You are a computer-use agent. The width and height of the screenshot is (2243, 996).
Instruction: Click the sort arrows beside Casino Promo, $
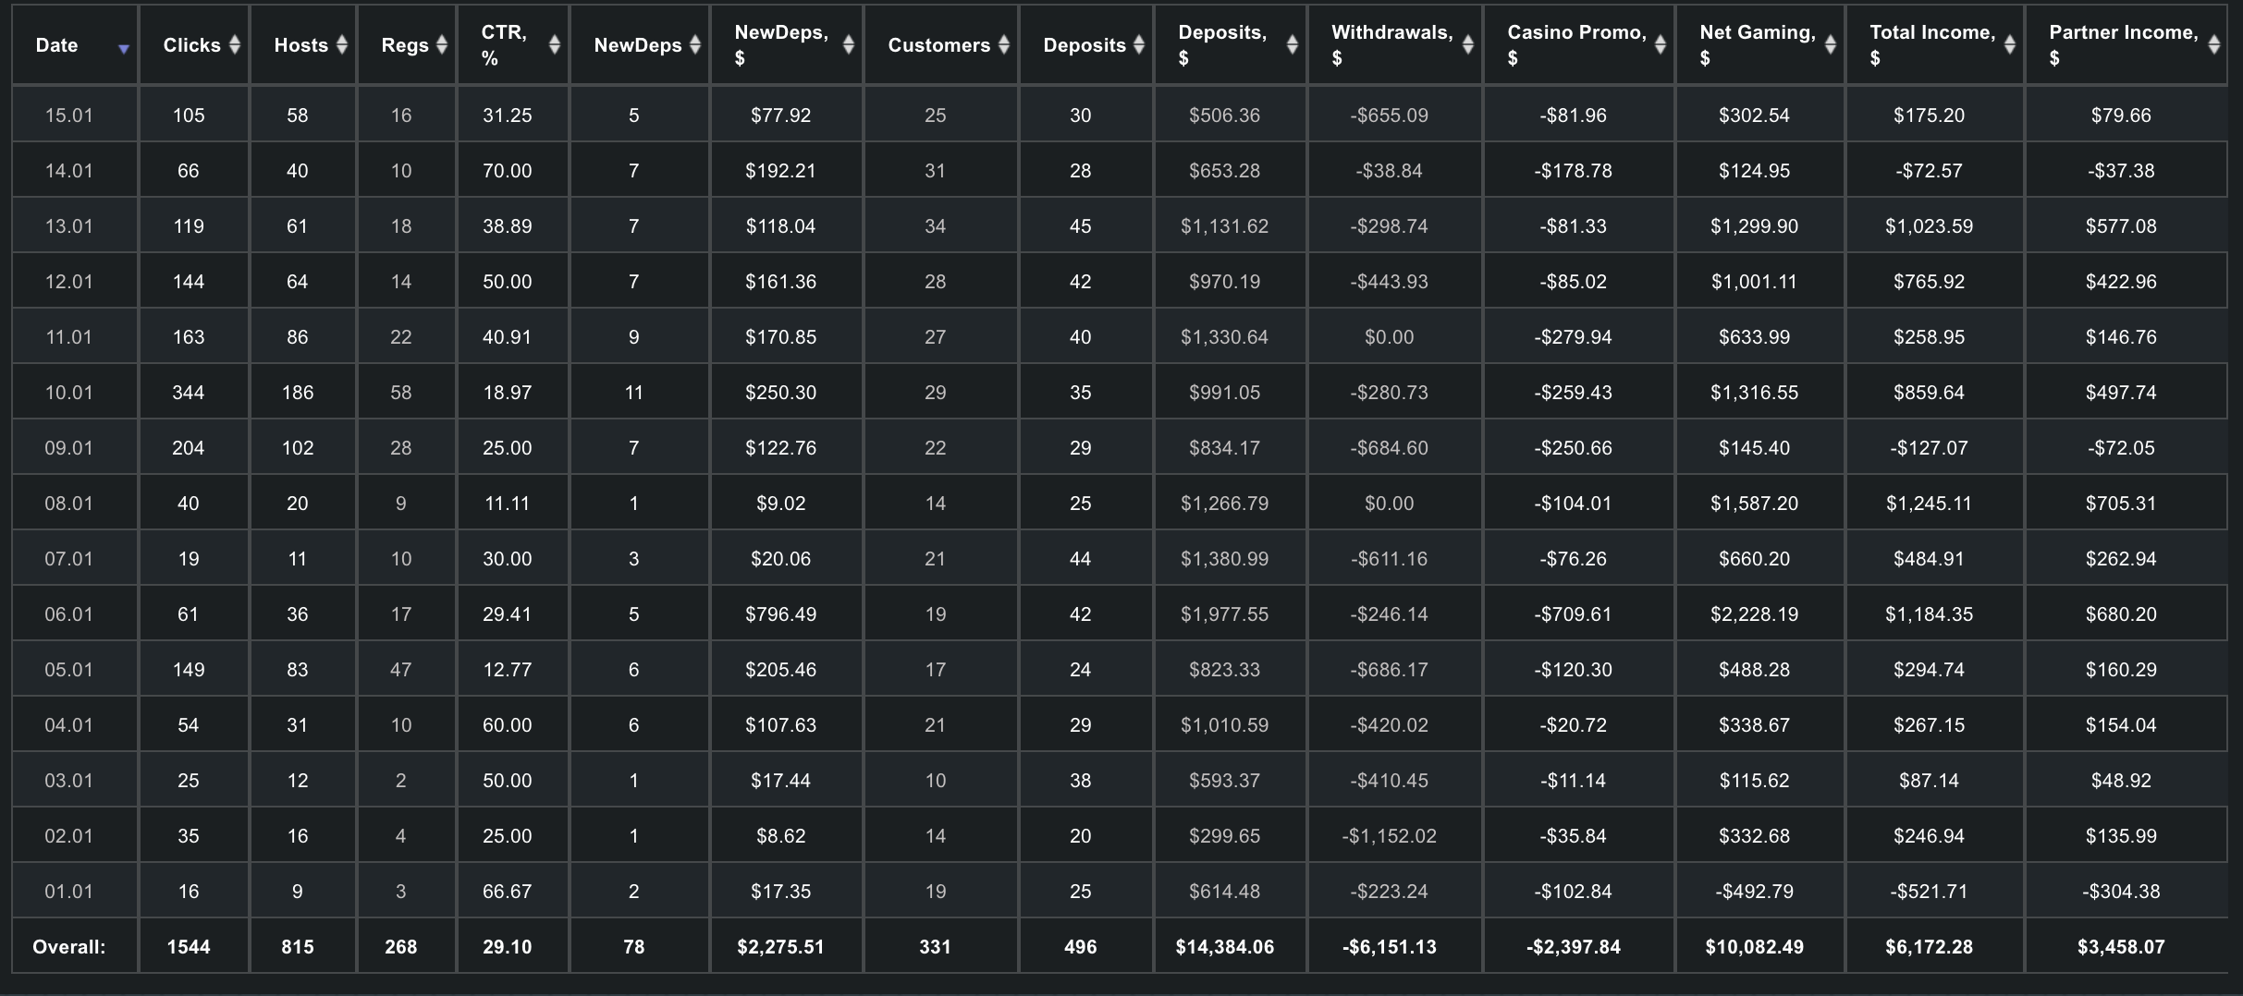pos(1661,44)
